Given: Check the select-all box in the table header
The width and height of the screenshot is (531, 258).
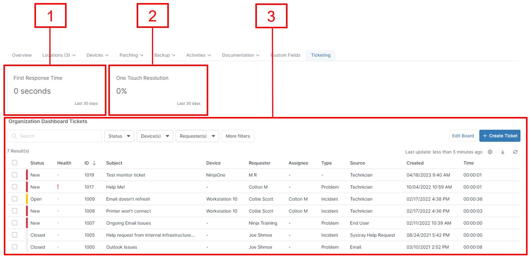Looking at the screenshot, I should click(15, 163).
